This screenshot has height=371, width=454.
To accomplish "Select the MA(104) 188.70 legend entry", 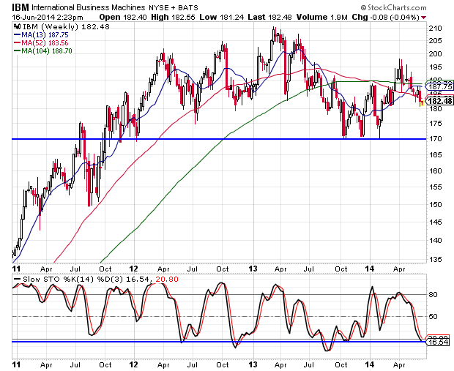I will [x=47, y=51].
